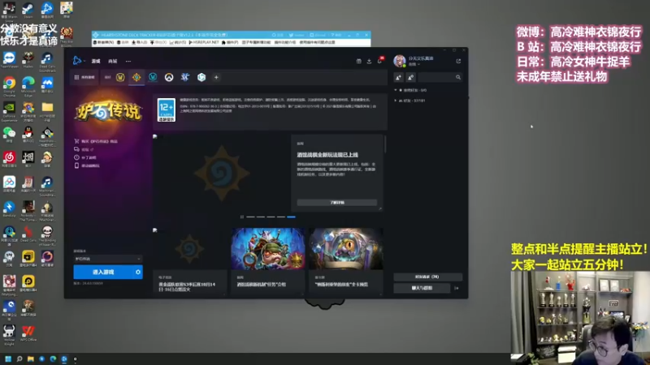Viewport: 650px width, 365px height.
Task: Open the gift icon in the header
Action: pos(358,62)
